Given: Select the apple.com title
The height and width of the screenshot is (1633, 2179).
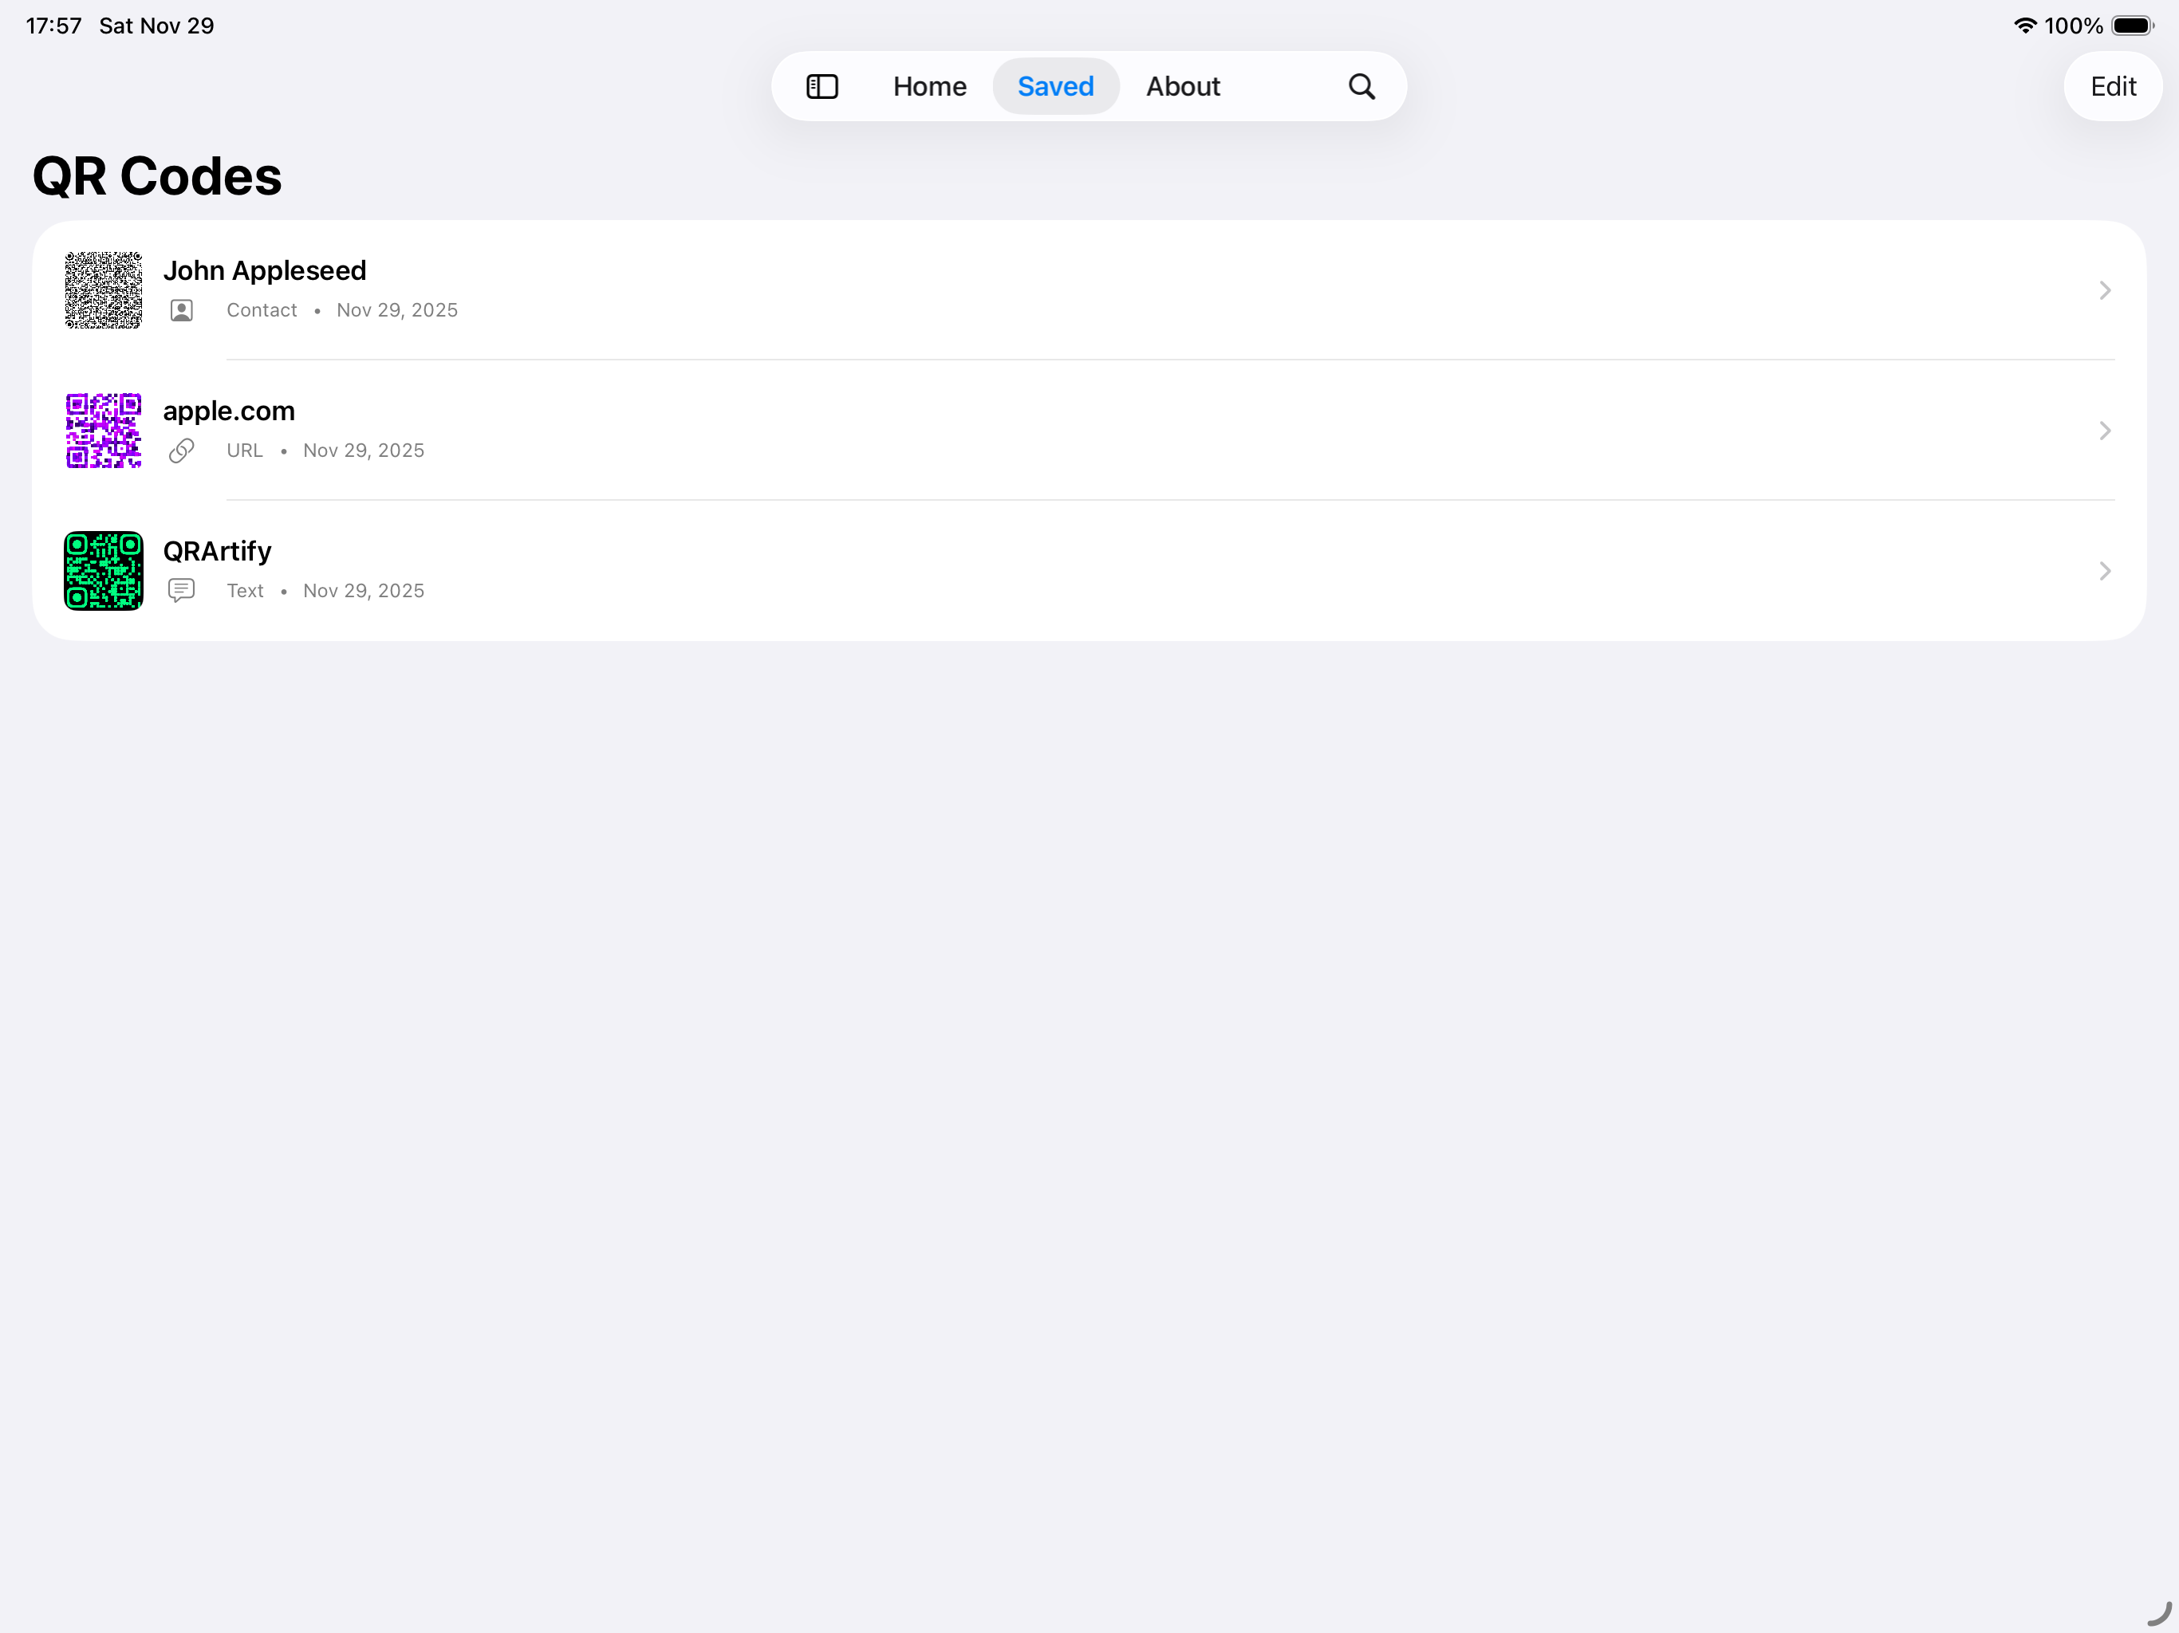Looking at the screenshot, I should click(x=229, y=411).
